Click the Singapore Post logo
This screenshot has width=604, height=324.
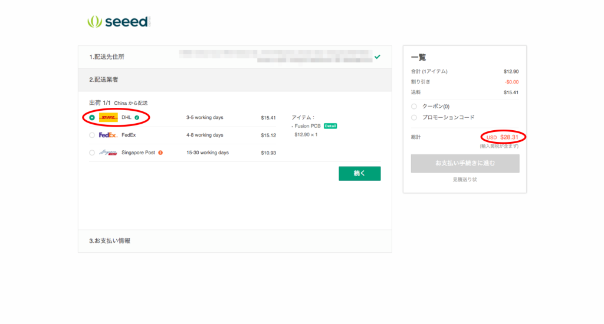coord(109,153)
